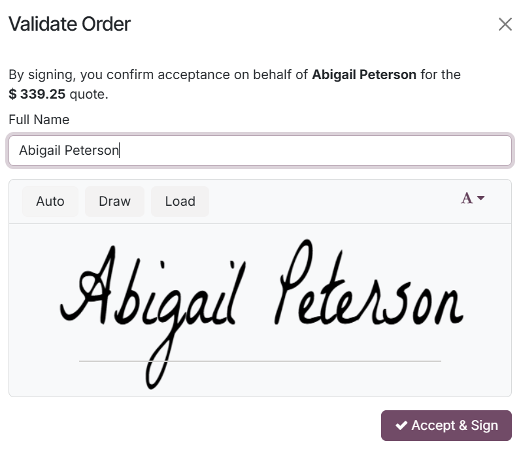Click the checkmark icon on Accept & Sign
This screenshot has width=521, height=454.
(x=401, y=425)
